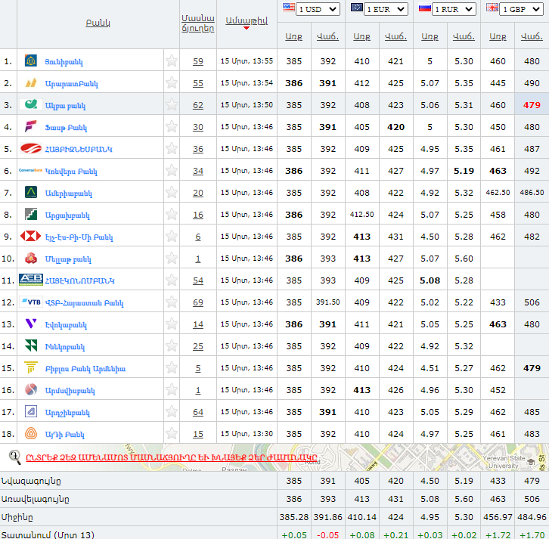549x539 pixels.
Task: Sort by Ամսաթիվ column header
Action: 247,20
